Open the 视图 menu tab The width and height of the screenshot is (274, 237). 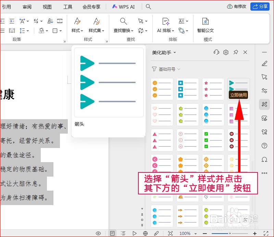tap(47, 7)
